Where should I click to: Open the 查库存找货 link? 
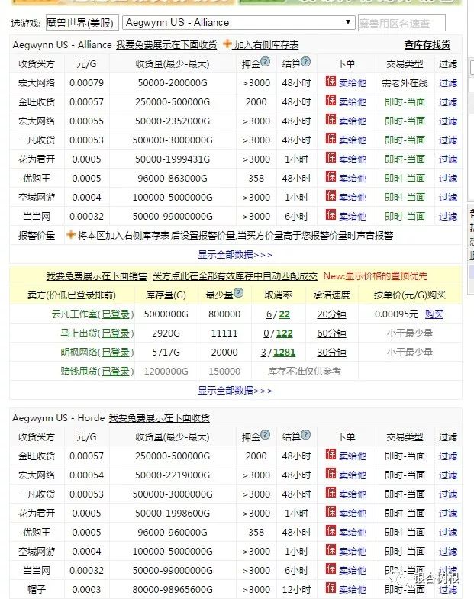tap(427, 45)
